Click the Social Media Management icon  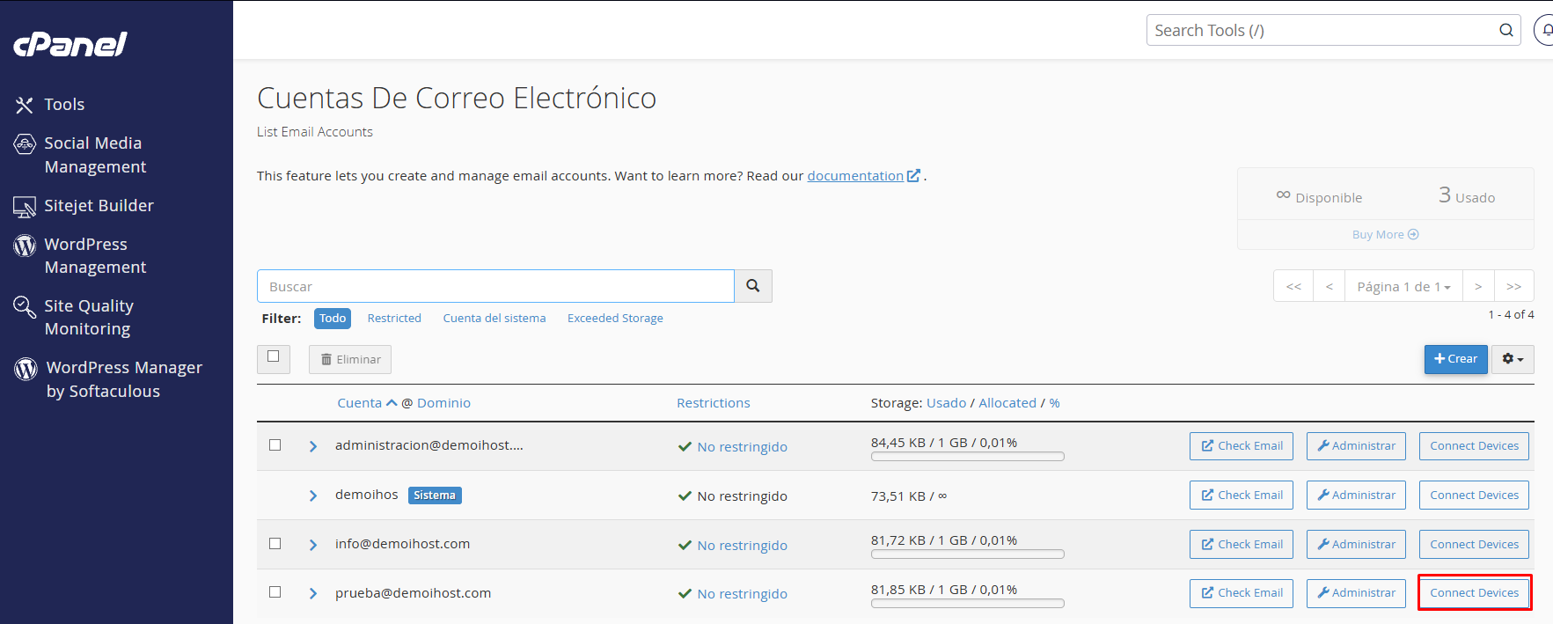click(24, 144)
